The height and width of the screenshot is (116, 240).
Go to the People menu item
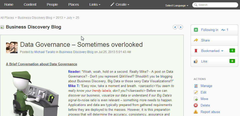52,4
